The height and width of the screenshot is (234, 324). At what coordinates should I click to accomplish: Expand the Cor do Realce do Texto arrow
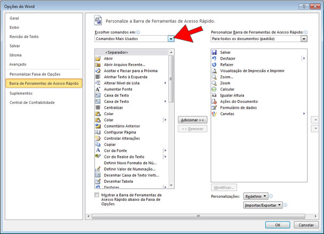pyautogui.click(x=165, y=157)
